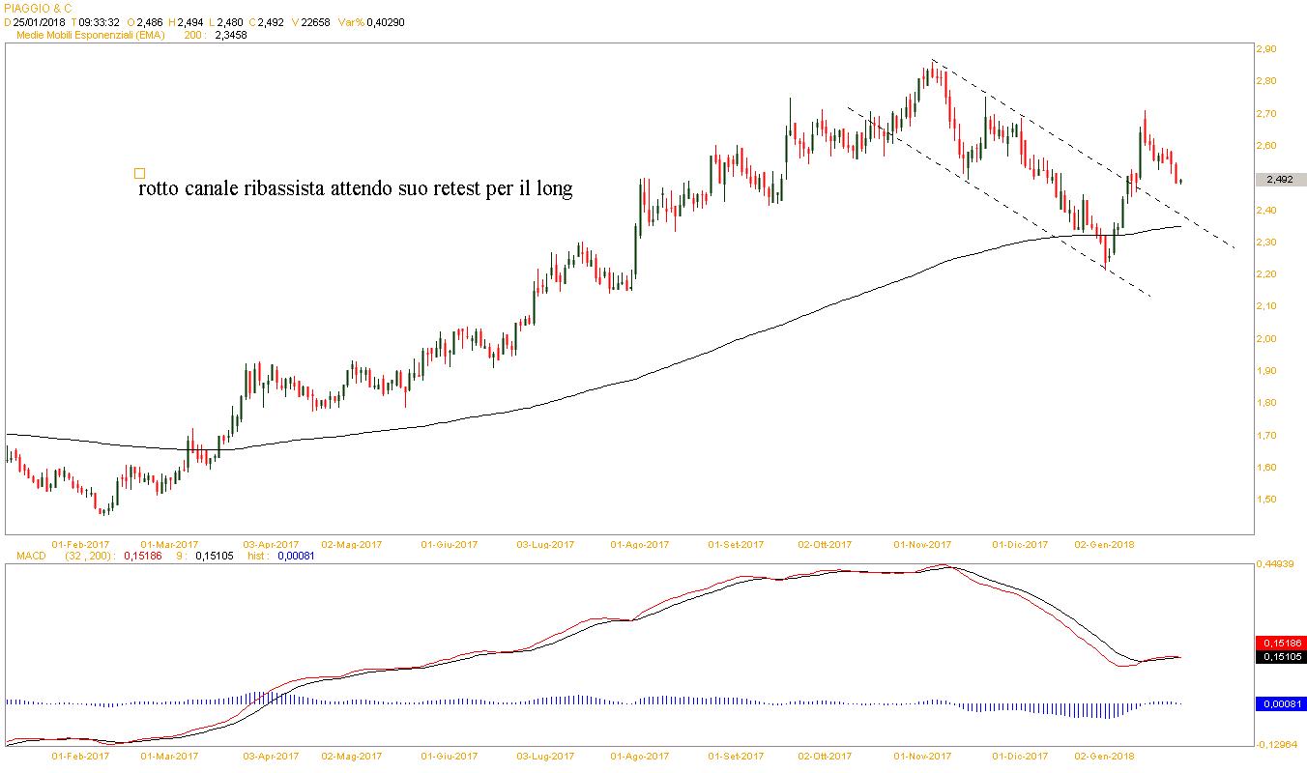The width and height of the screenshot is (1307, 773).
Task: Click the EMA period value 200 in header
Action: click(x=192, y=35)
